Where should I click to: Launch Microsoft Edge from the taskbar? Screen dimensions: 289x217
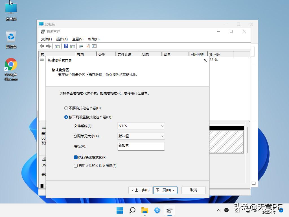point(157,210)
